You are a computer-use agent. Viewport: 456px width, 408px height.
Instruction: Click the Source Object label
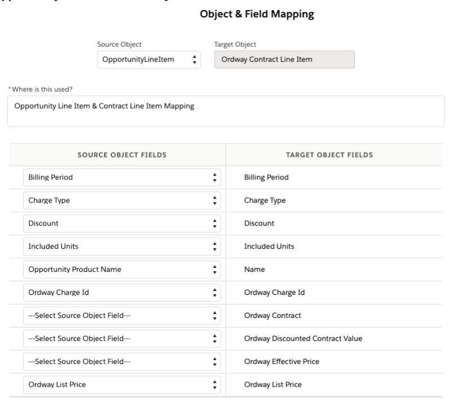coord(119,44)
